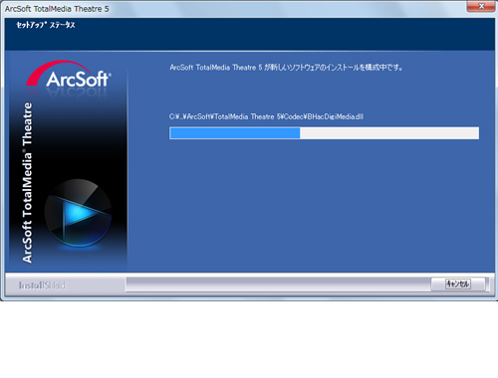
Task: Click the InstallShield label
Action: (42, 285)
